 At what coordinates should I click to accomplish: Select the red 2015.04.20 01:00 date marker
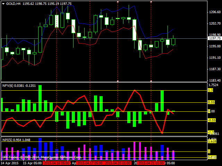click(118, 163)
